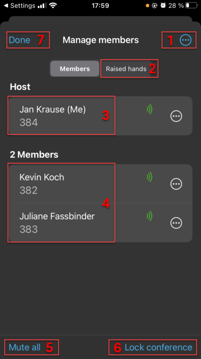The width and height of the screenshot is (201, 359).
Task: Tap the audio indicator for Jan Krause
Action: 149,109
